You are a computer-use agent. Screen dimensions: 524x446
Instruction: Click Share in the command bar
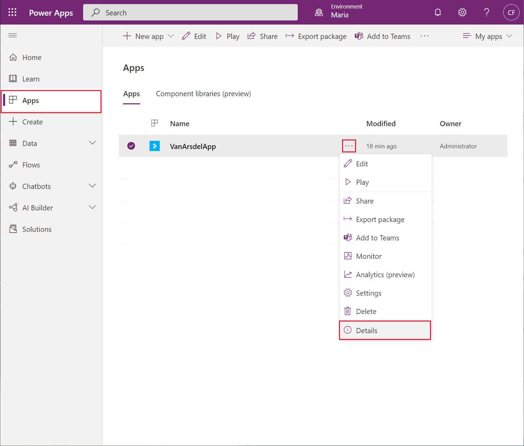point(262,36)
